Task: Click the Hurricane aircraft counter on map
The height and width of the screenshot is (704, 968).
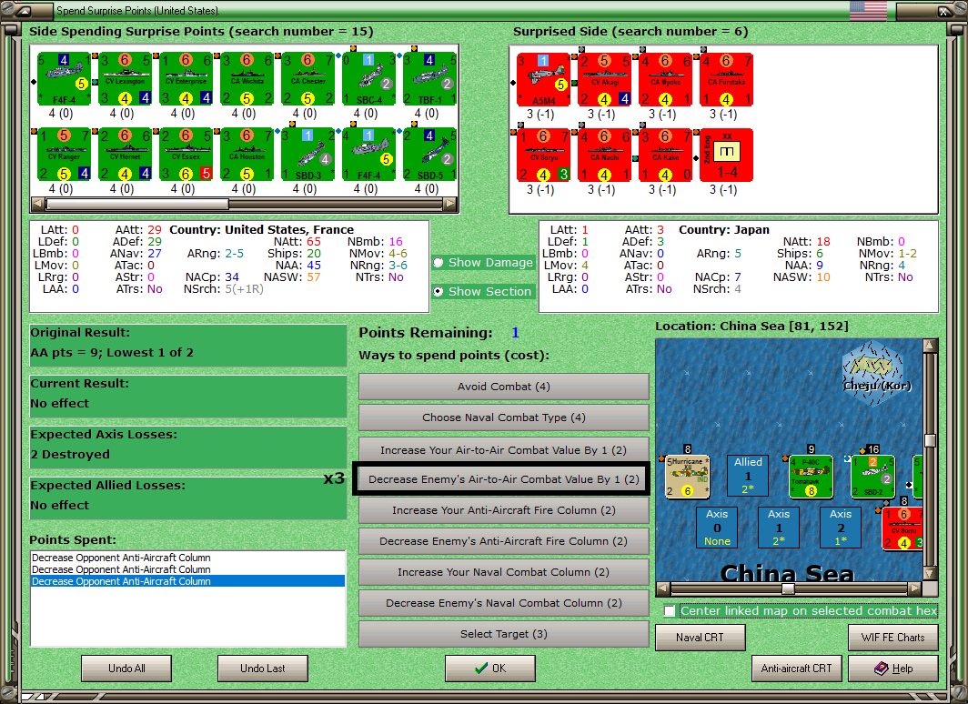Action: 688,477
